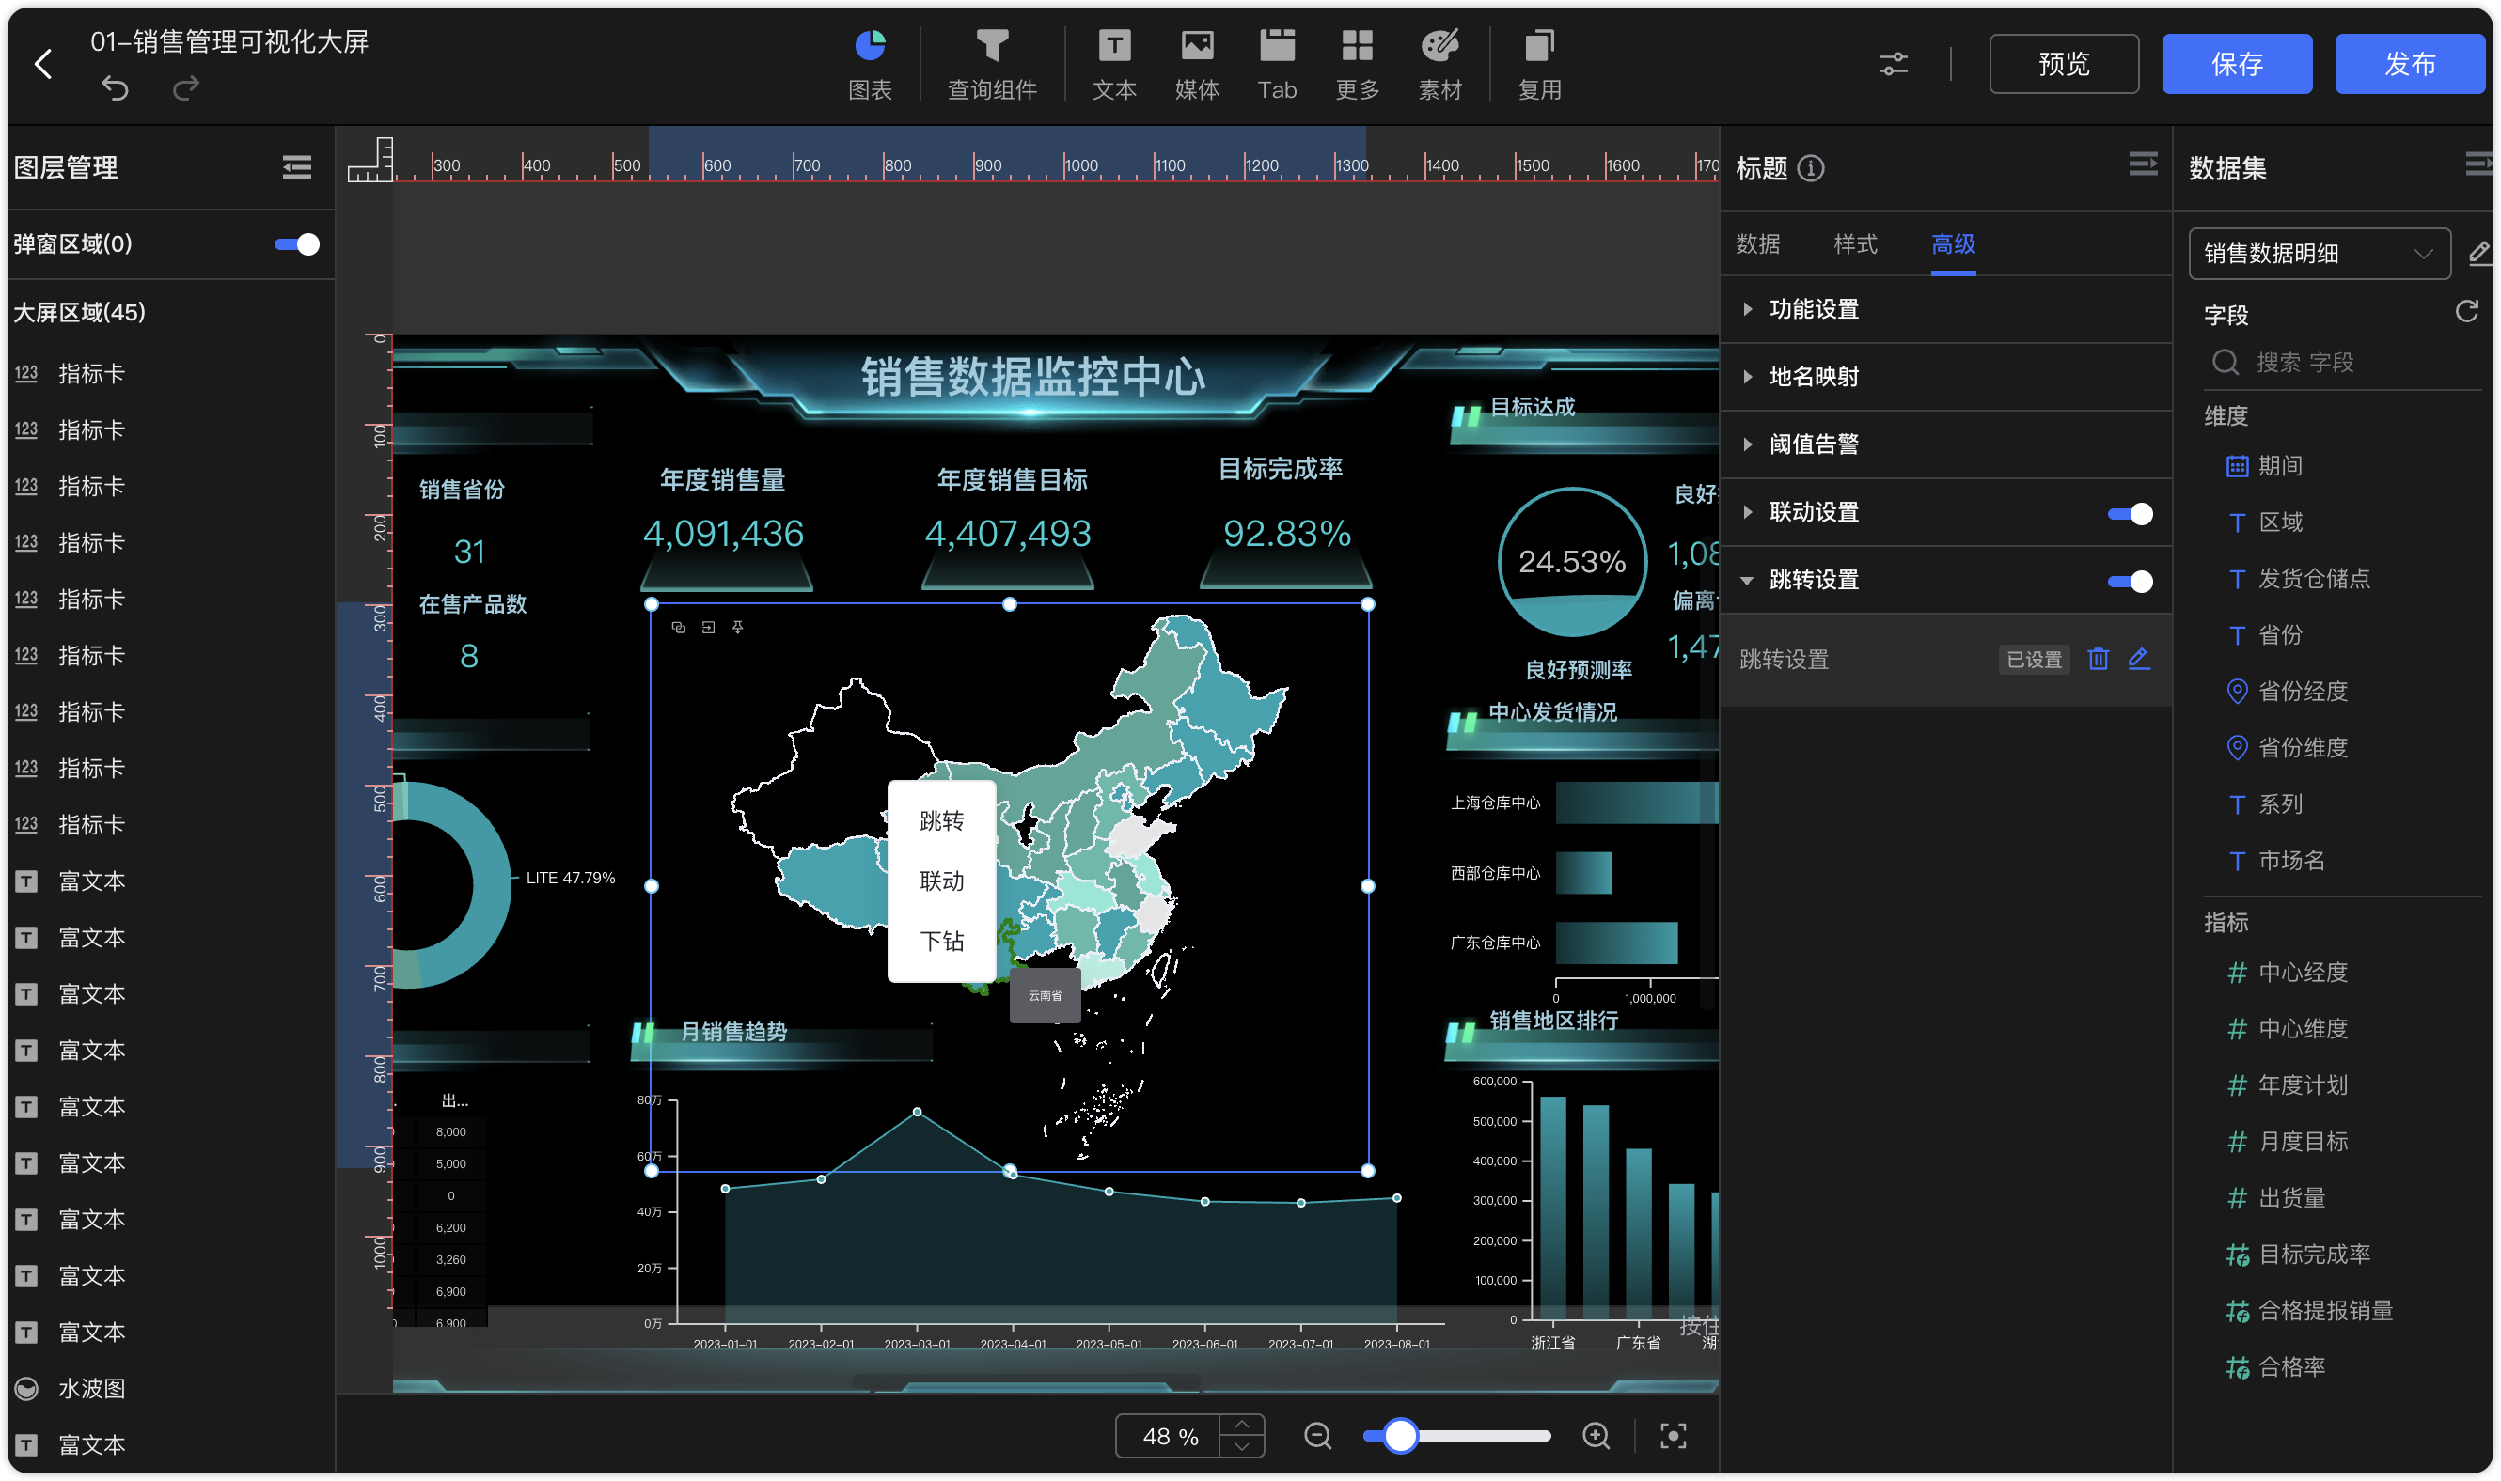The height and width of the screenshot is (1481, 2501).
Task: Edit the 跳转设置 configuration
Action: pos(2139,659)
